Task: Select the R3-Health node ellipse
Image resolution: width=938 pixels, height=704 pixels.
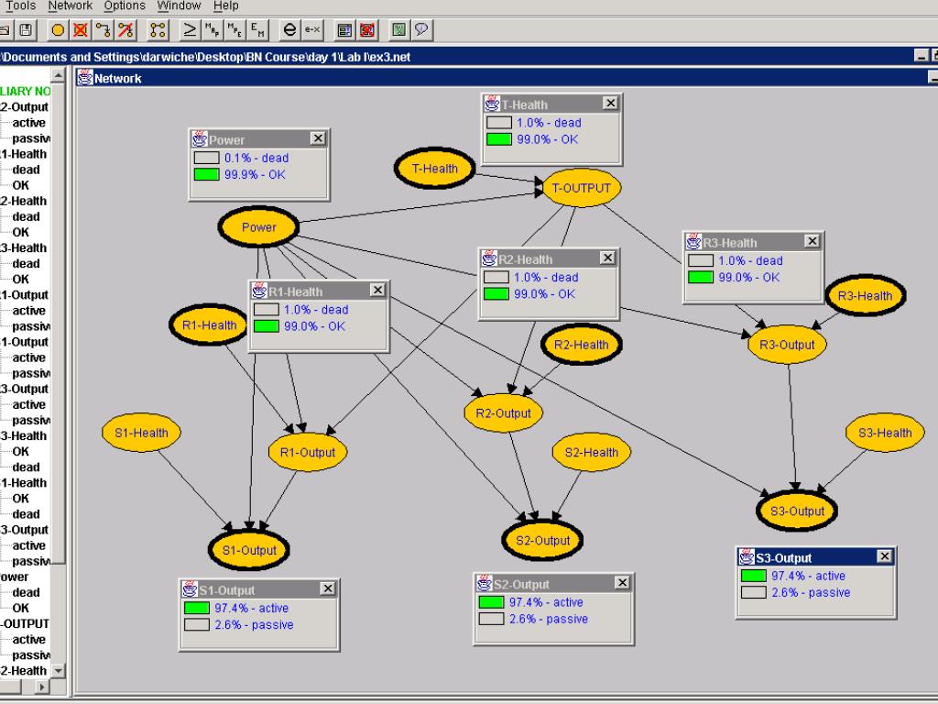Action: (x=865, y=296)
